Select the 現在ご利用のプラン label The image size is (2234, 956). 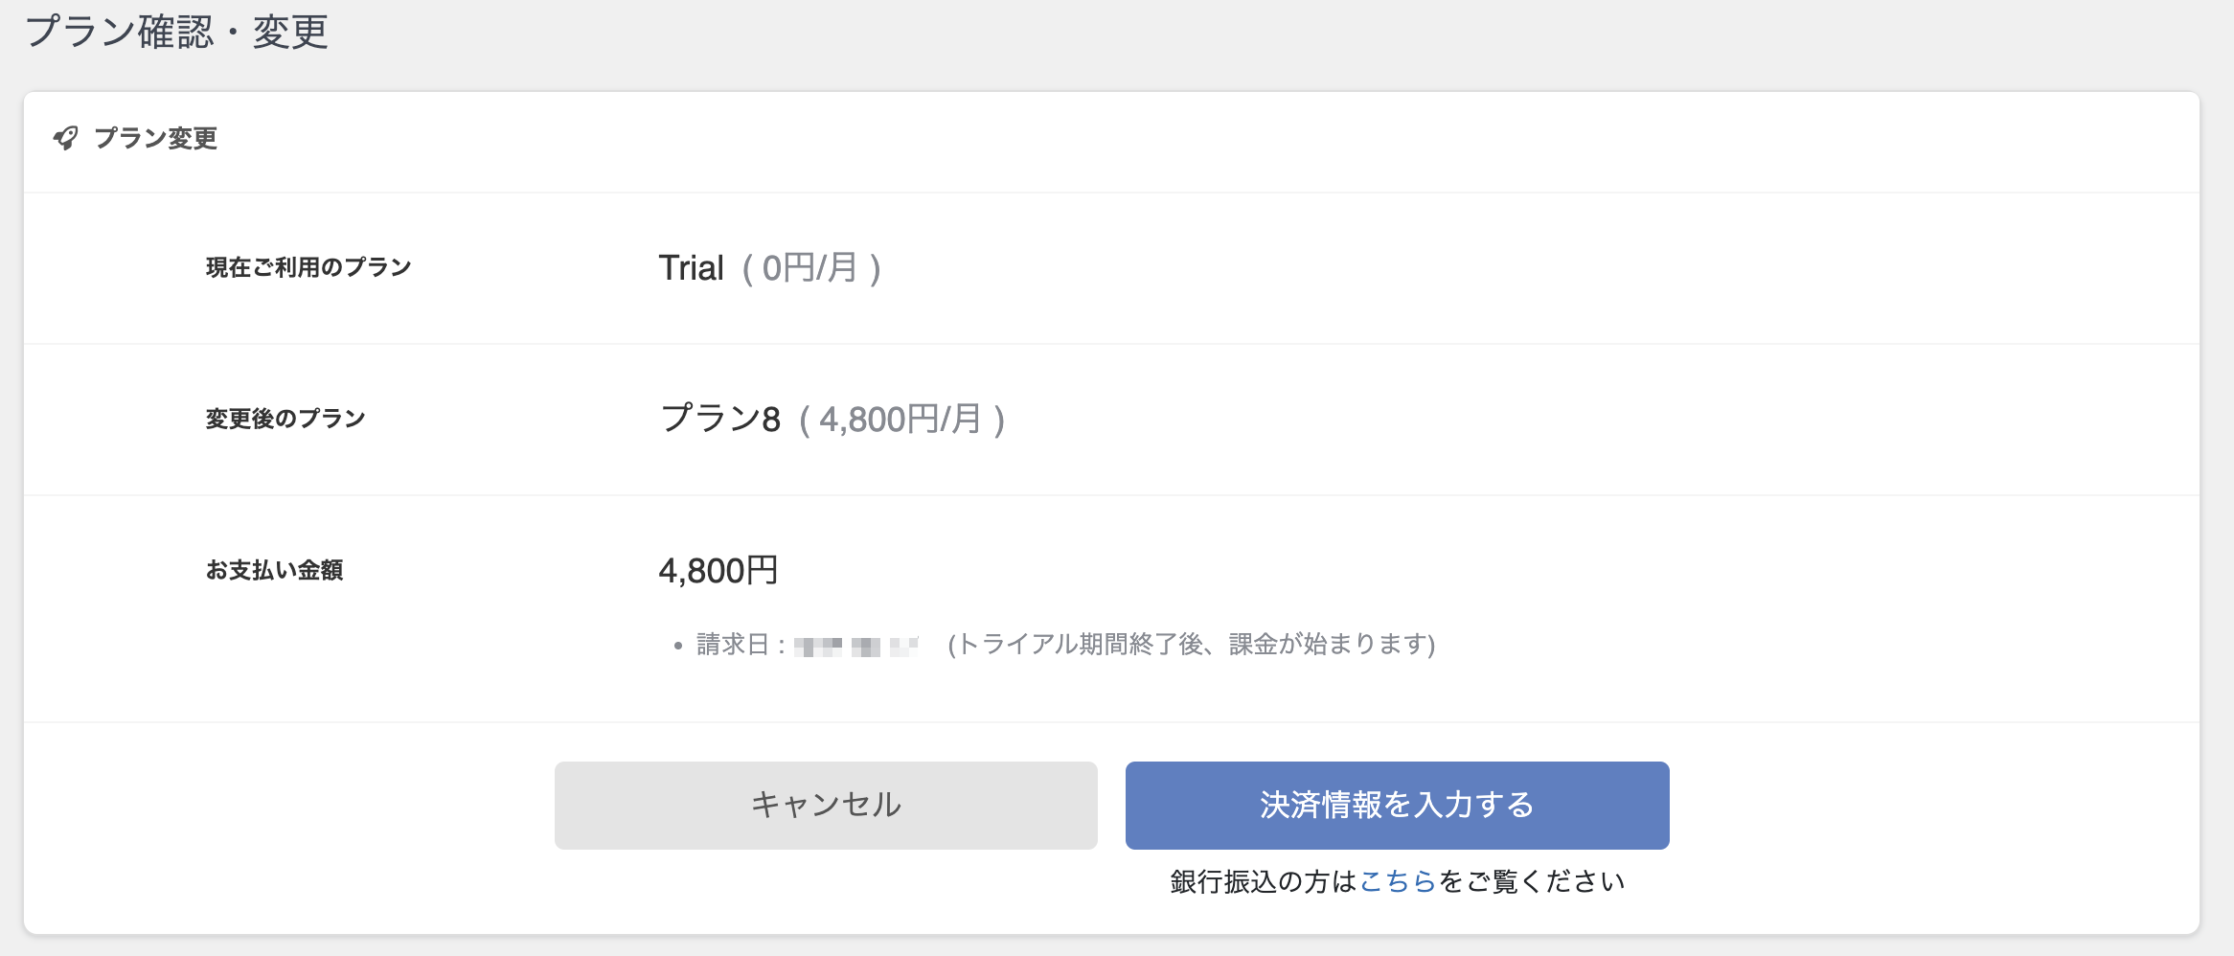pos(308,267)
